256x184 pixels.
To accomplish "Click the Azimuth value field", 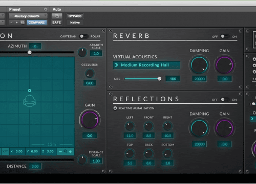I will click(35, 46).
